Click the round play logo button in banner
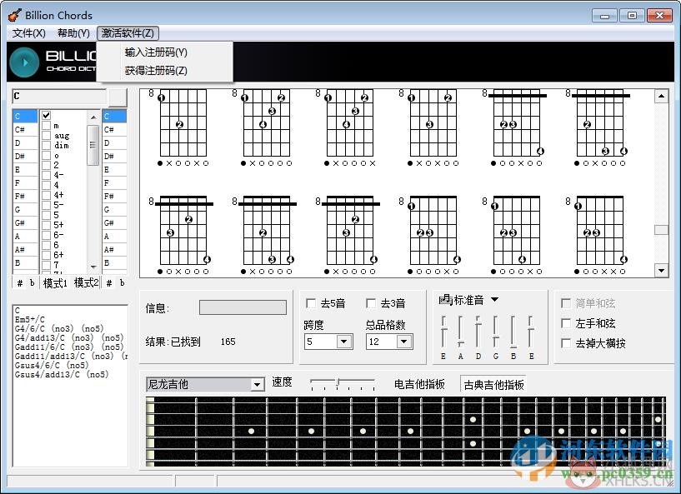681x494 pixels. [24, 62]
